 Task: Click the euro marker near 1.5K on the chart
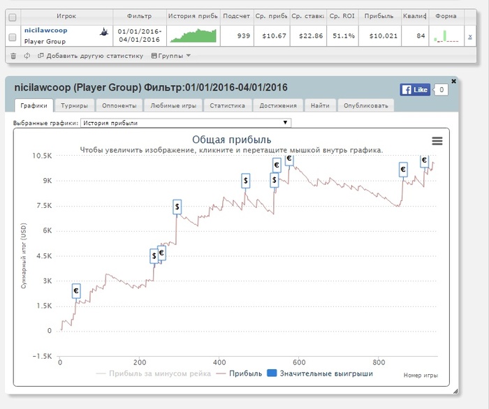click(76, 291)
